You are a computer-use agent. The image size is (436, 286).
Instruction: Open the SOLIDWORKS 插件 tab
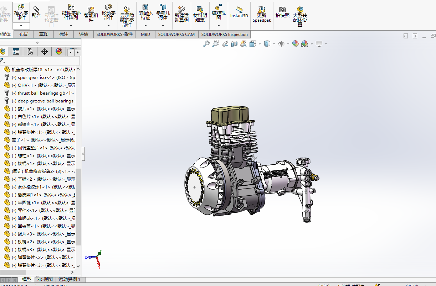click(x=115, y=34)
